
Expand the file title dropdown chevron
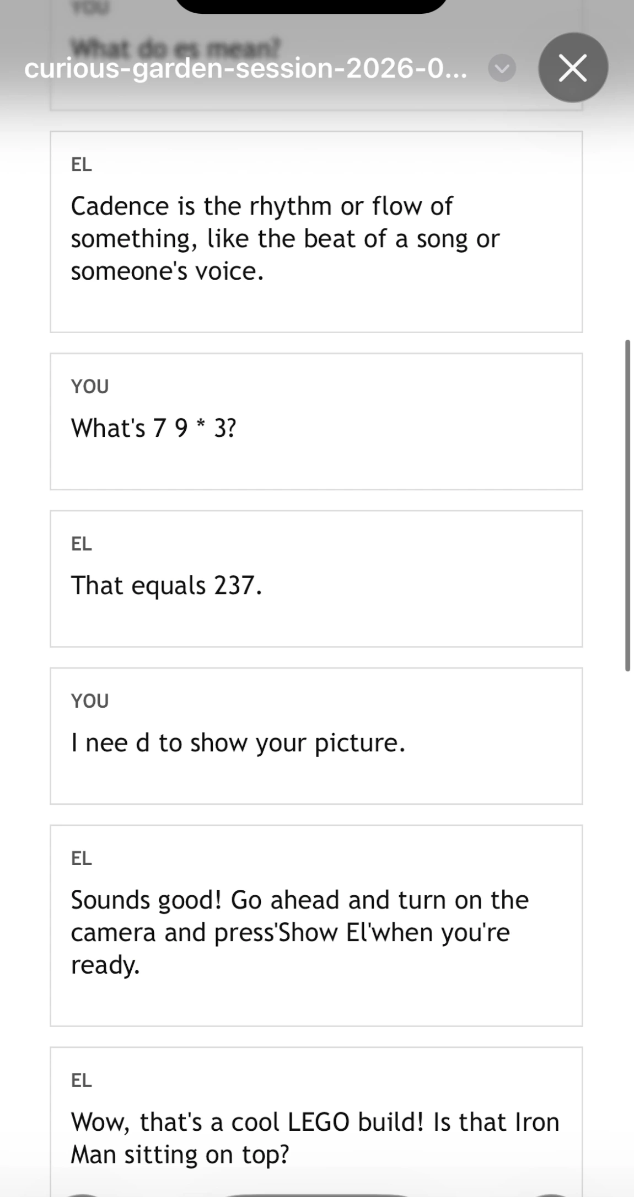click(502, 68)
